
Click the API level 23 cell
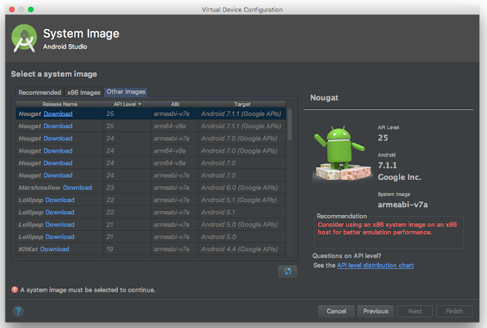[127, 188]
